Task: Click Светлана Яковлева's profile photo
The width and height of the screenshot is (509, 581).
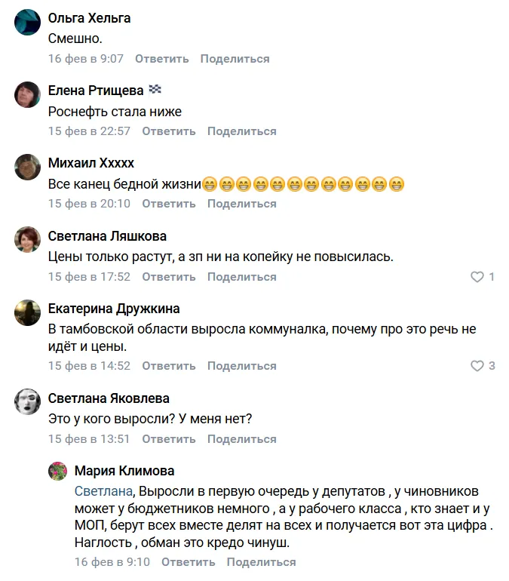Action: [28, 402]
